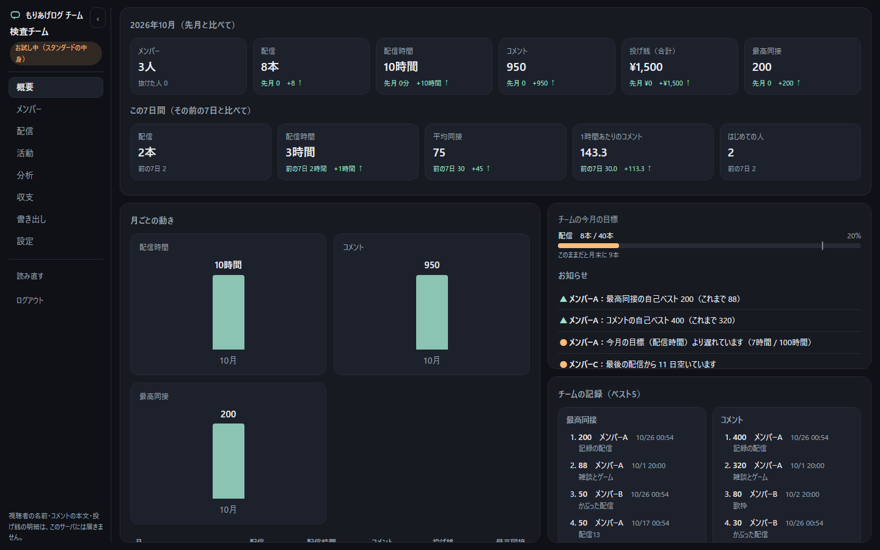Click green triangle icon for コメントの自己ベスト notice
This screenshot has height=550, width=880.
[x=563, y=321]
